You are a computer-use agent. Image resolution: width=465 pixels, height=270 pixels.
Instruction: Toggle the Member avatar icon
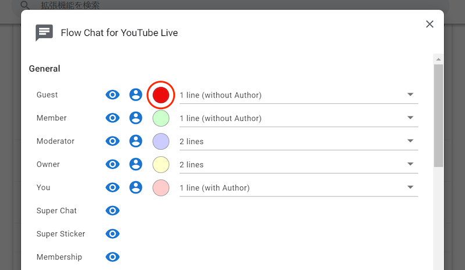click(x=135, y=118)
